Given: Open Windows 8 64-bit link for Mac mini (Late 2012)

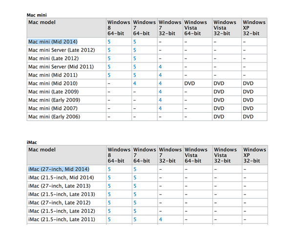Looking at the screenshot, I should point(109,59).
